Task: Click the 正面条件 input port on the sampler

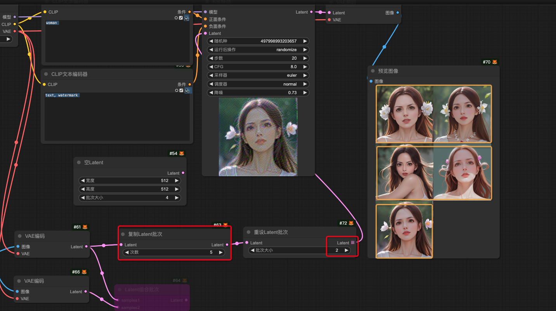Action: 206,19
